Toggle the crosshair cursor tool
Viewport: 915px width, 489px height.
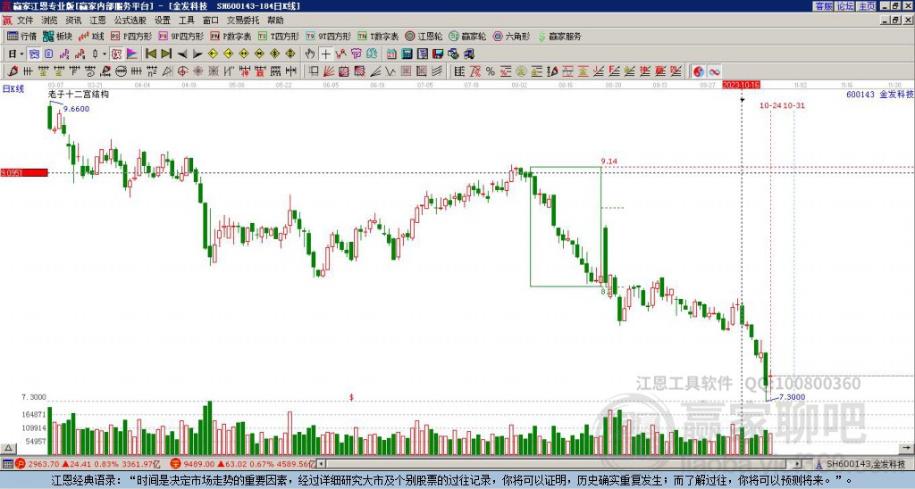coord(325,54)
